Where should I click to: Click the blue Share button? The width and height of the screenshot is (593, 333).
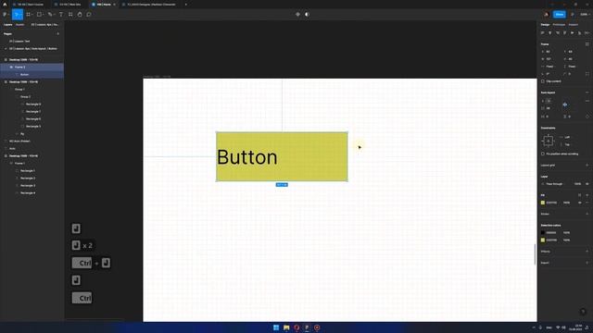560,15
